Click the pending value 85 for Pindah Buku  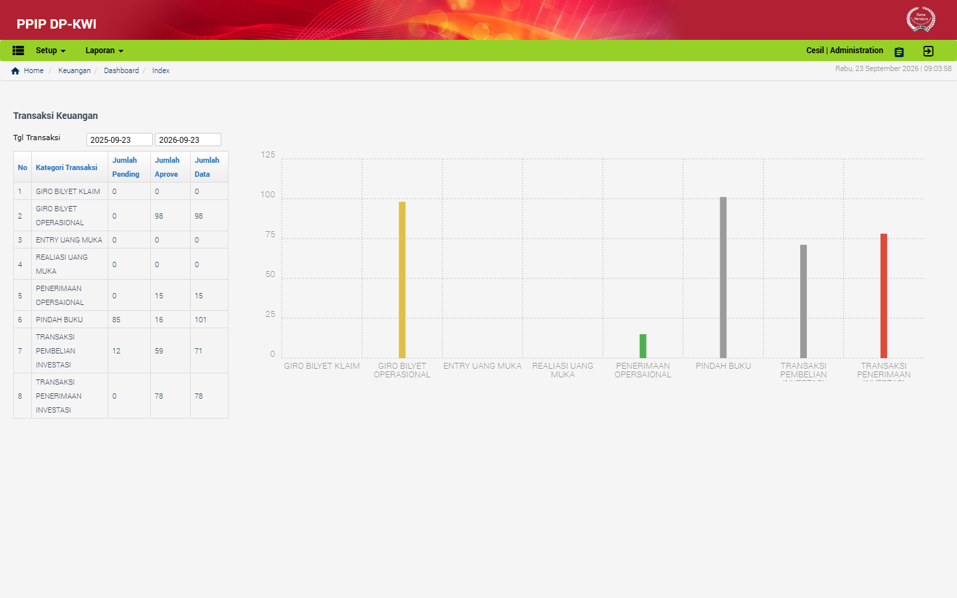pos(116,320)
